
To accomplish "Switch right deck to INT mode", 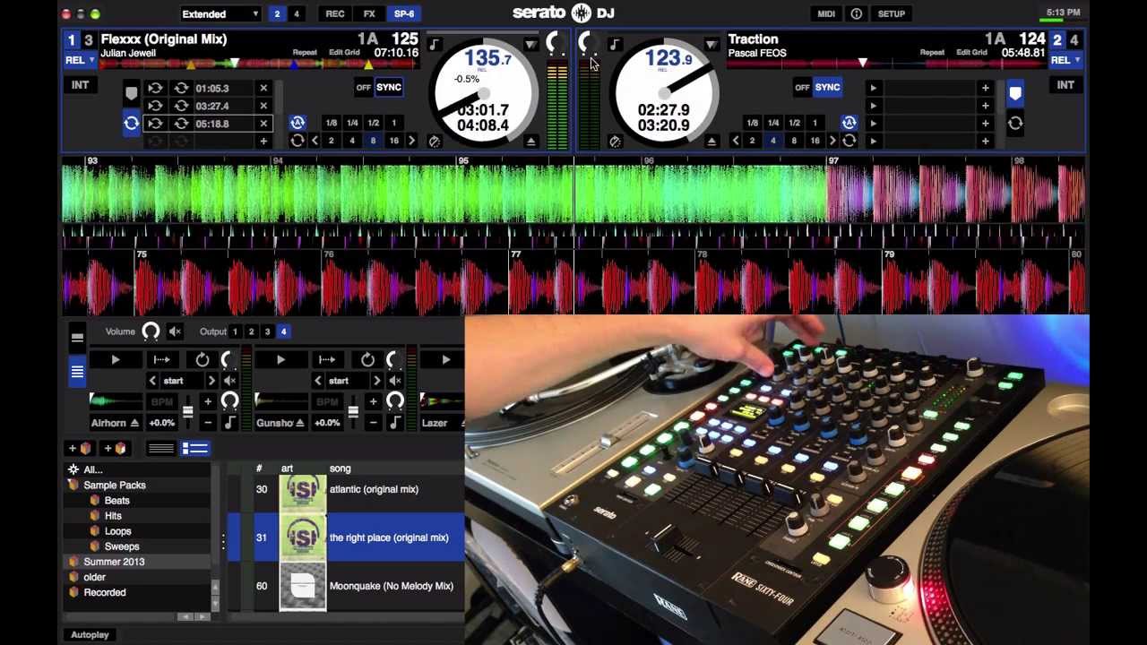I will 1065,85.
